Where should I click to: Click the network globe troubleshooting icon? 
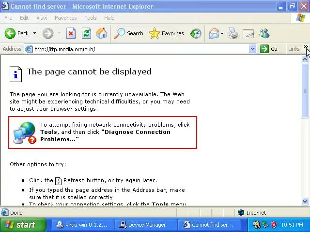(25, 132)
